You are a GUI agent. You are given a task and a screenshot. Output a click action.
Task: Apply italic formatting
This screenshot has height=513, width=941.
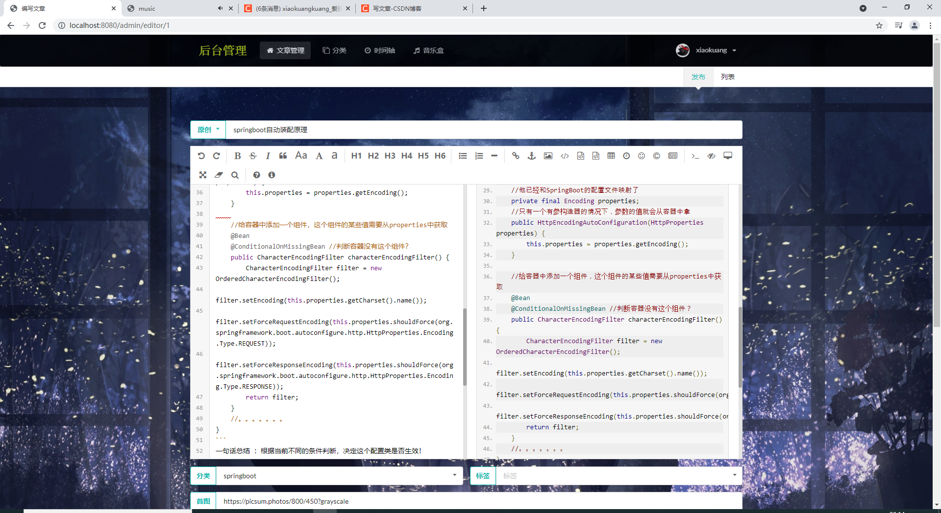tap(268, 156)
